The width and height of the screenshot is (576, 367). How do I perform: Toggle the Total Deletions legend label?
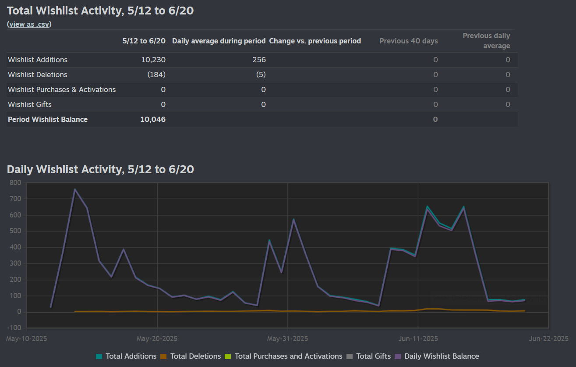(195, 356)
